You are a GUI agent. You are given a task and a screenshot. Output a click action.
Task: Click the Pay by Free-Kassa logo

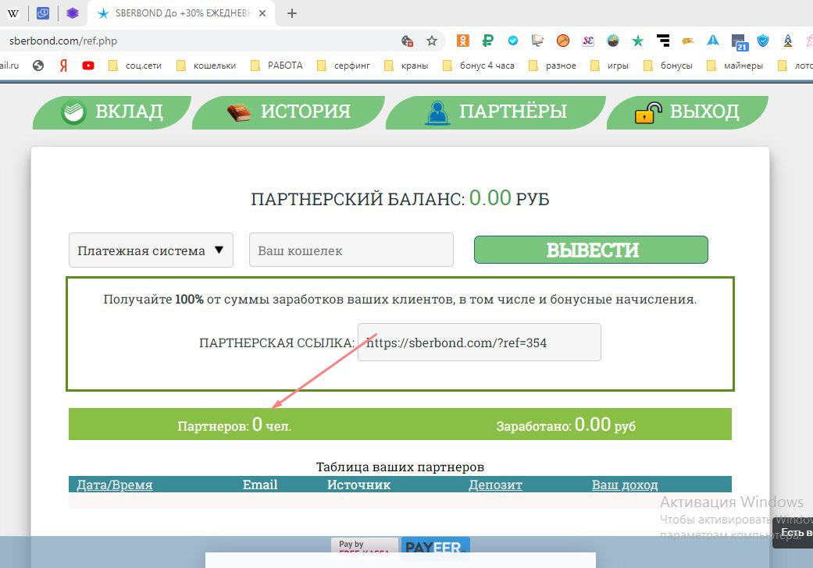pyautogui.click(x=365, y=548)
